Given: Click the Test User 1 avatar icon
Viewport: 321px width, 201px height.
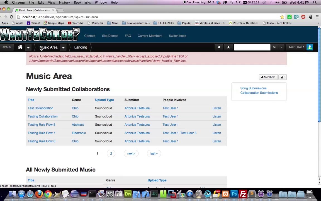Looking at the screenshot, I should pyautogui.click(x=310, y=47).
